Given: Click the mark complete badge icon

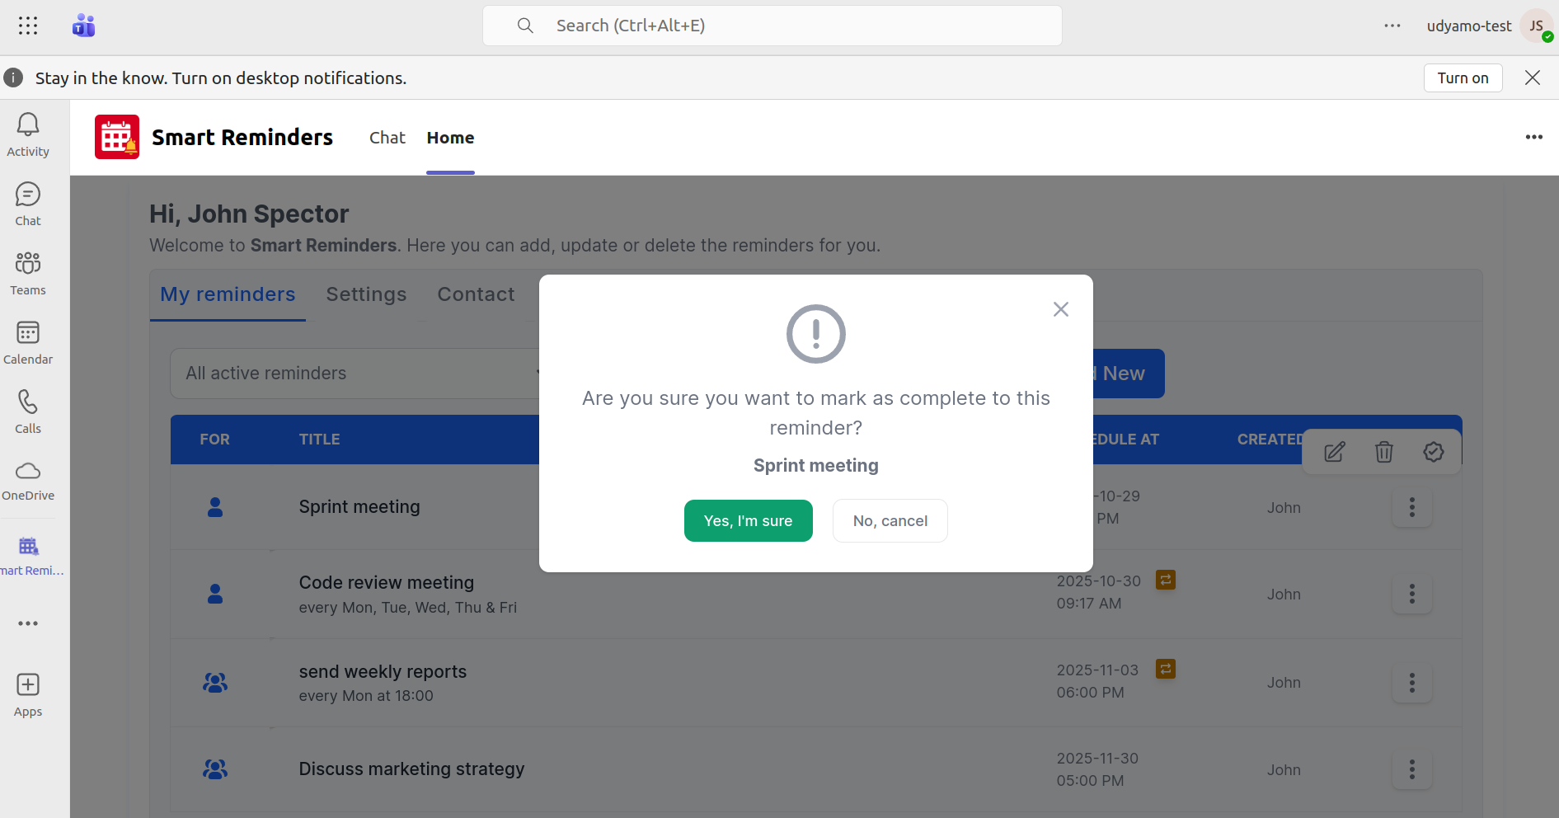Looking at the screenshot, I should pyautogui.click(x=1433, y=452).
